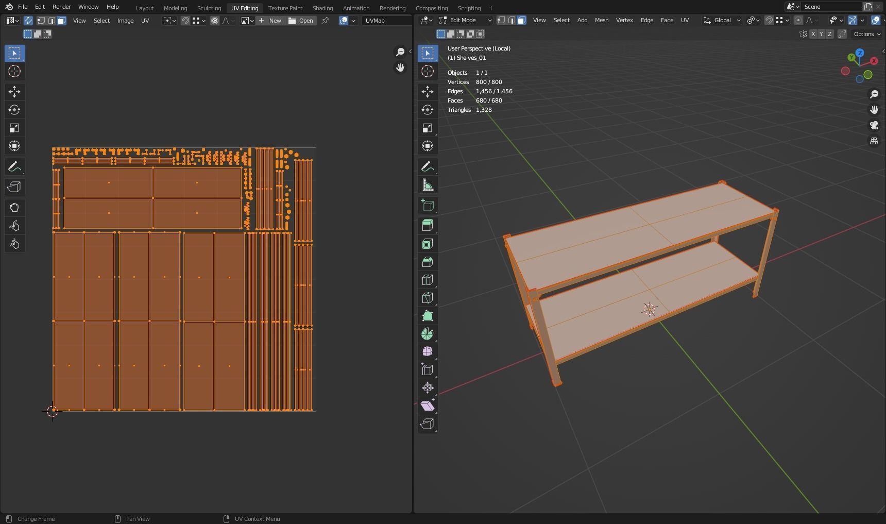Viewport: 886px width, 524px height.
Task: Open the File menu
Action: coord(23,7)
